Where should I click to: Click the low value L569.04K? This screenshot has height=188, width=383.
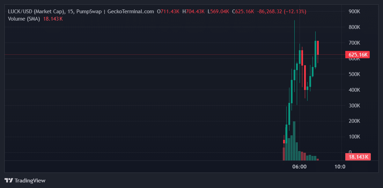click(x=218, y=12)
